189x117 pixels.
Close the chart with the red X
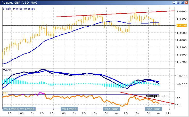[186, 2]
